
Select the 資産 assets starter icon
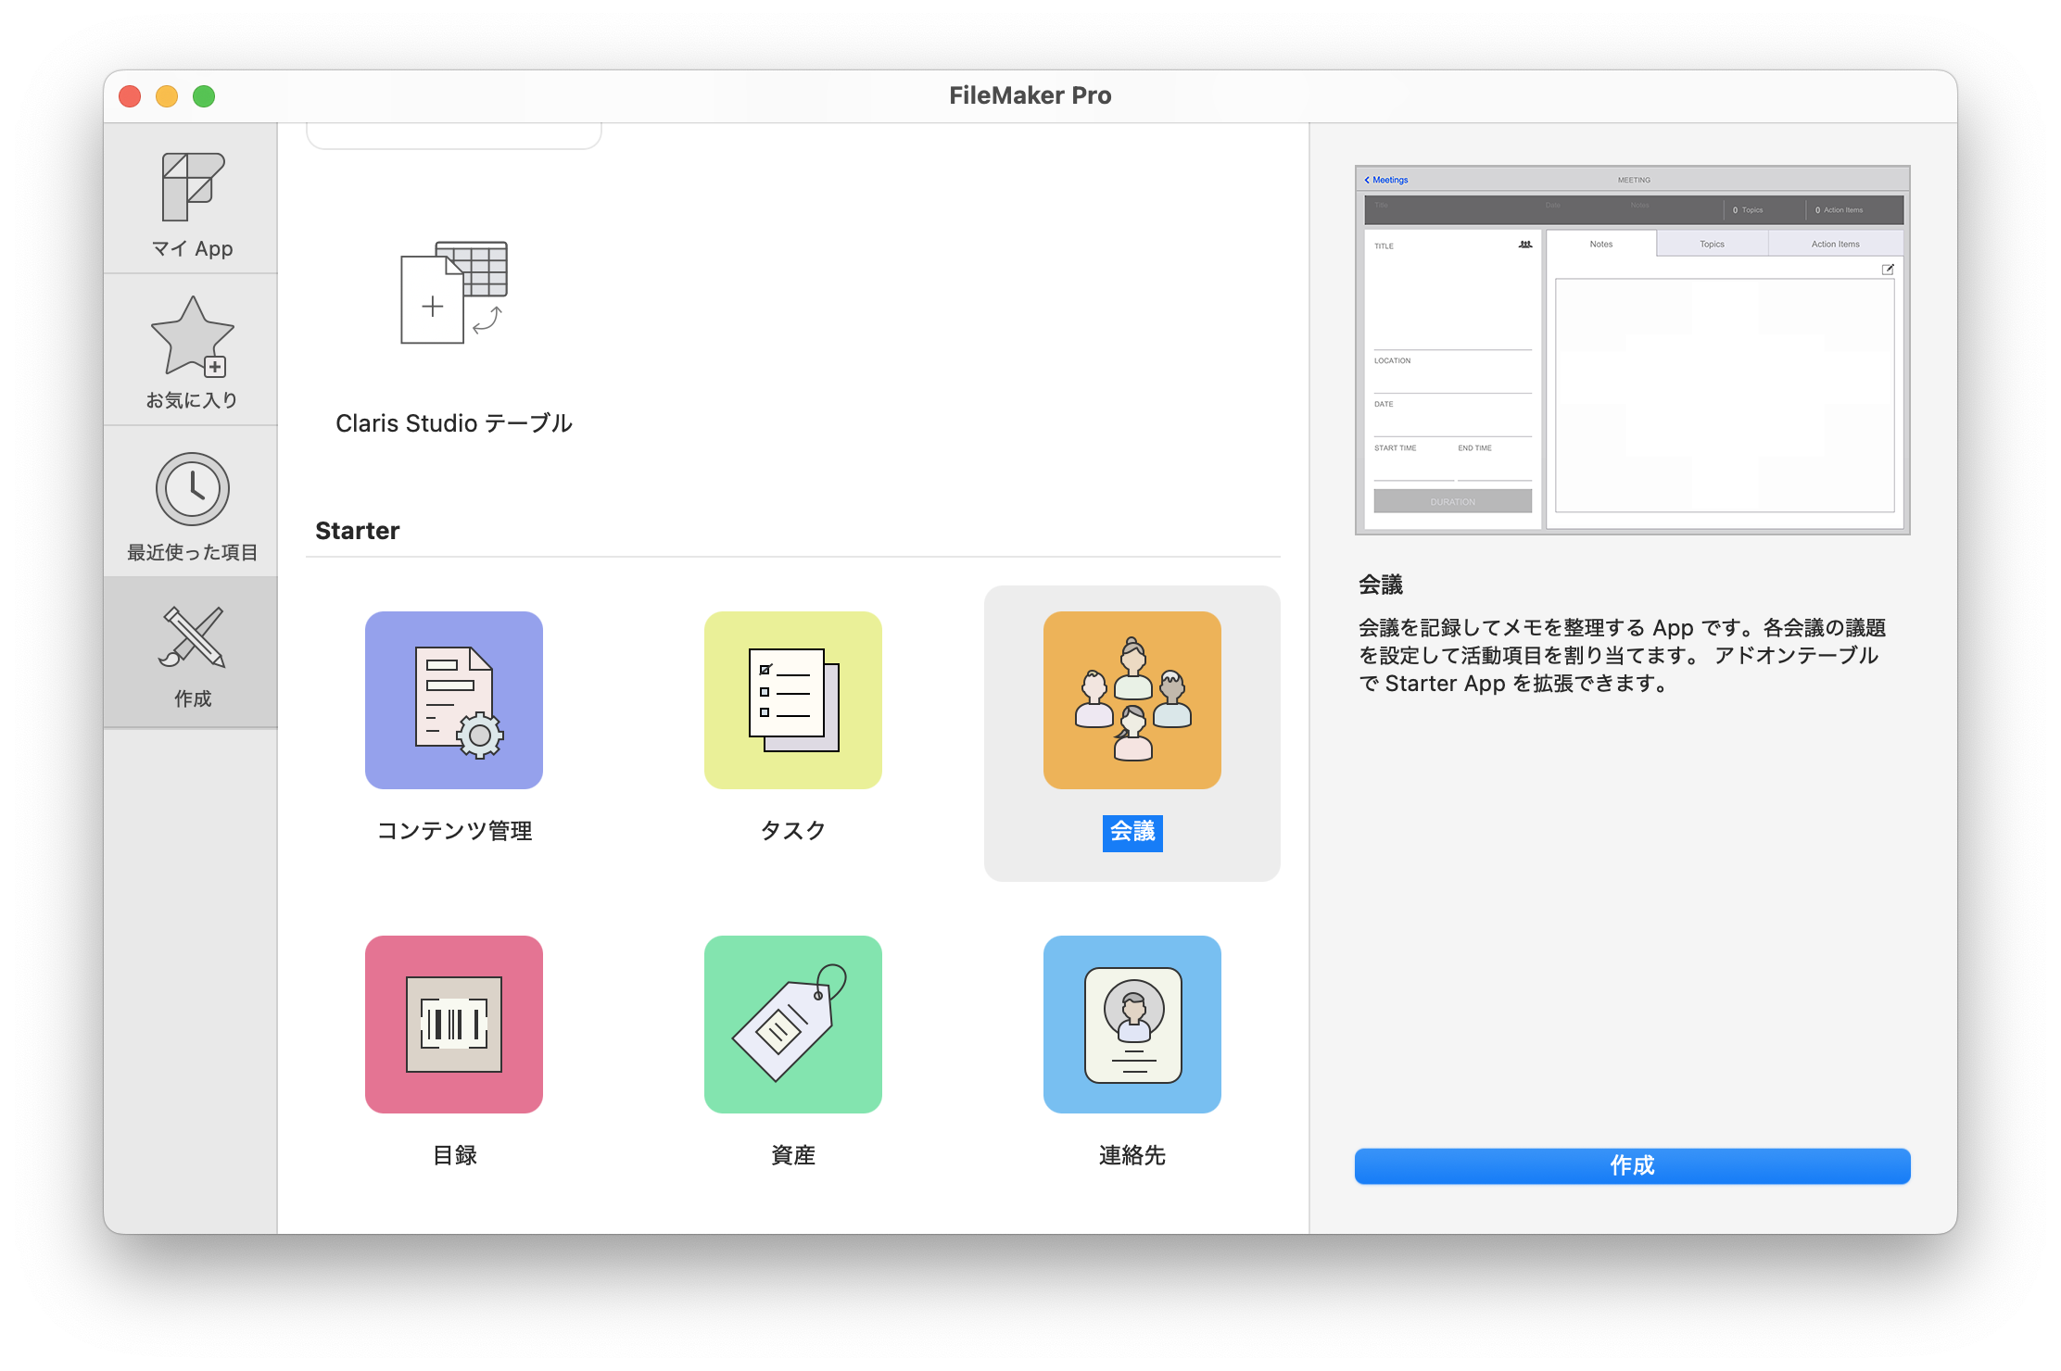(x=793, y=1024)
